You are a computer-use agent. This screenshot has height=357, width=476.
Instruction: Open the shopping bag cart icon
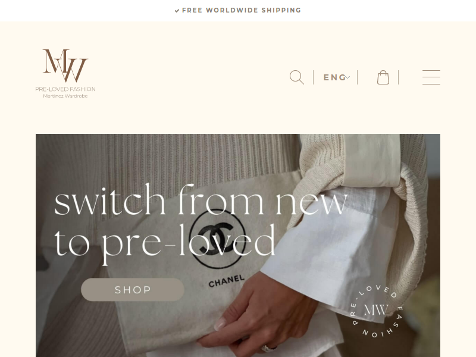[x=383, y=77]
